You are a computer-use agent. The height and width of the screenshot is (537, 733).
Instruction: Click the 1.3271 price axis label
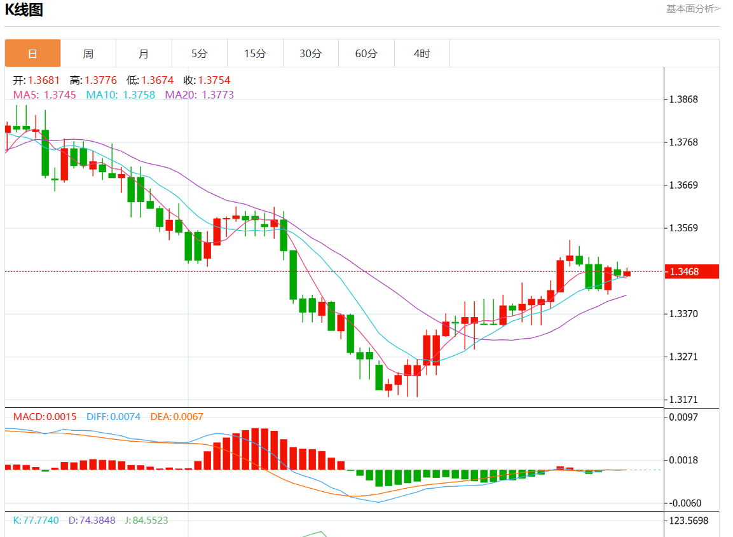683,357
